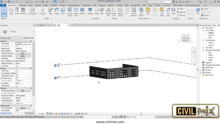Select the Ramp tool
Viewport: 220px width, 124px height.
point(97,11)
